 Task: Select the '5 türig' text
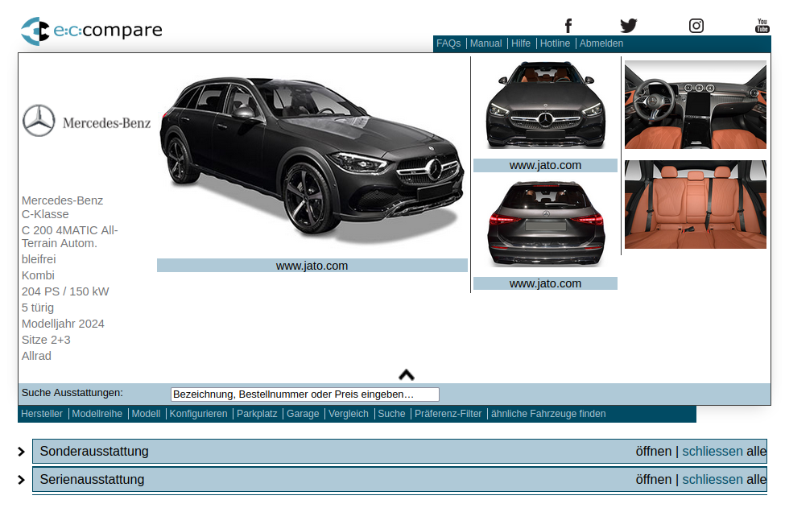[x=38, y=308]
